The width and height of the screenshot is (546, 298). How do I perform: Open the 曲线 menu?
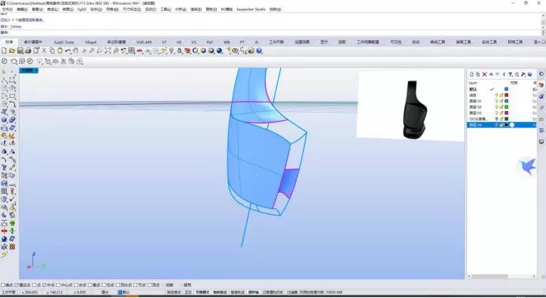pyautogui.click(x=52, y=9)
